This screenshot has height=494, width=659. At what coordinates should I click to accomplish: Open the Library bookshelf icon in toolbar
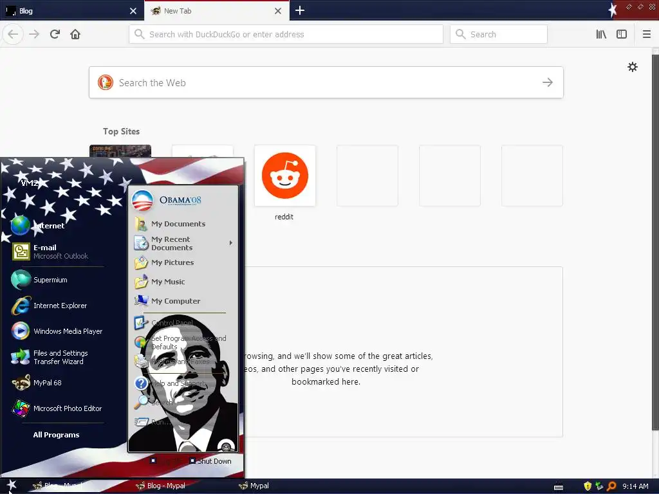point(601,34)
